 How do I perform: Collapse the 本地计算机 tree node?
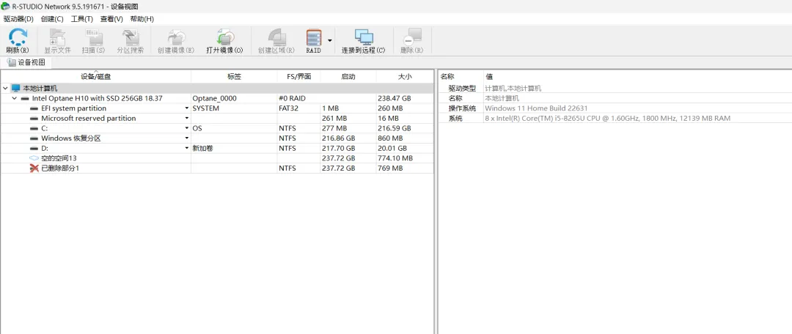[x=5, y=89]
